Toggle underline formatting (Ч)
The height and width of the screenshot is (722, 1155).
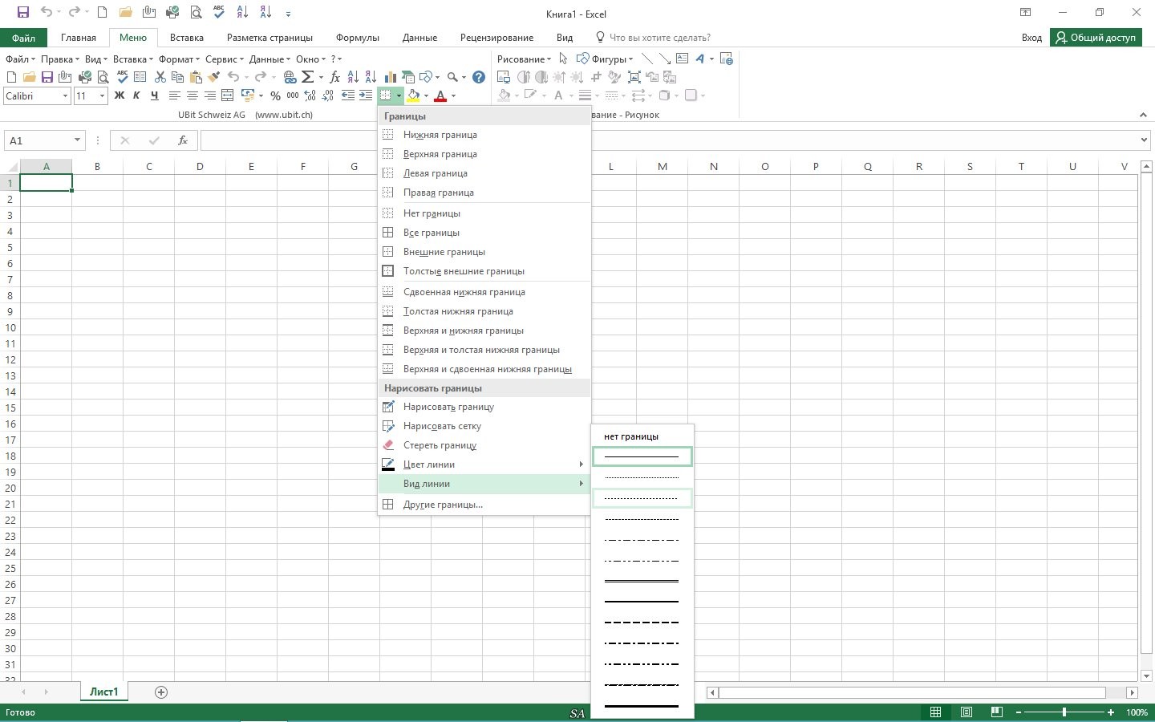click(x=154, y=95)
